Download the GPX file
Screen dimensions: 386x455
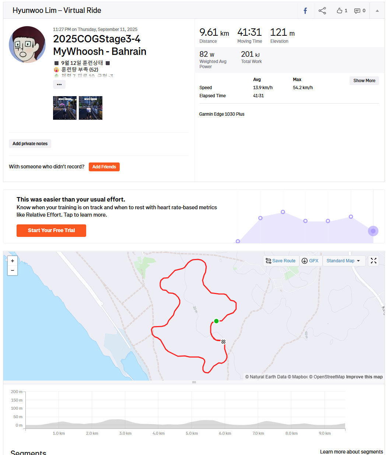[x=310, y=261]
